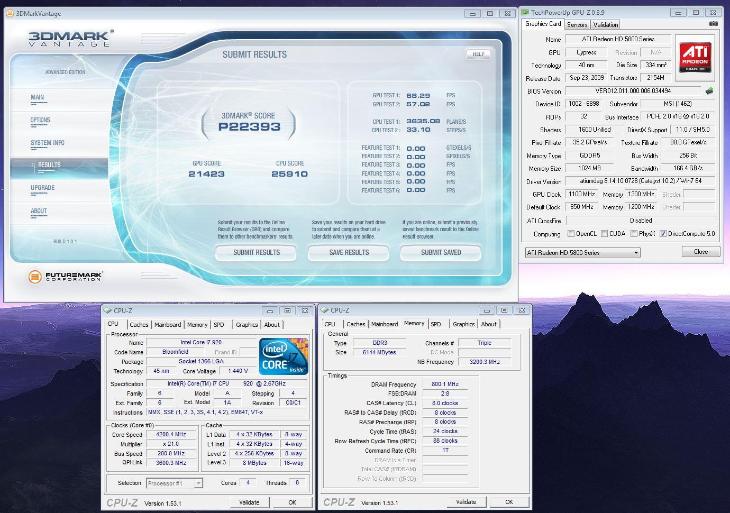Enable the PhysX checkbox in GPU-Z
730x513 pixels.
click(x=634, y=234)
